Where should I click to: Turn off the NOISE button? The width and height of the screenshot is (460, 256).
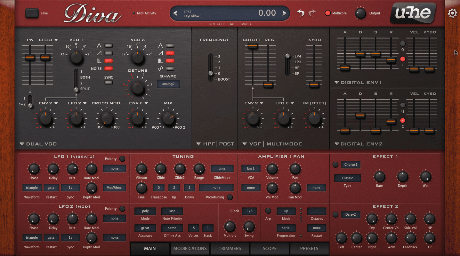coord(109,68)
